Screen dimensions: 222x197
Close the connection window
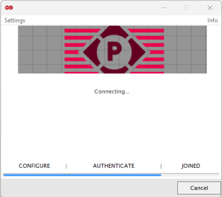(x=210, y=8)
